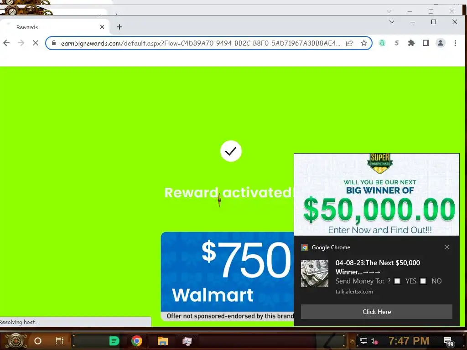Click the notification title about $50,000 Winner
The height and width of the screenshot is (350, 467).
pos(378,267)
